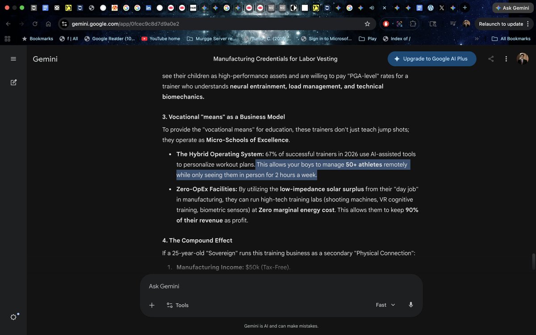
Task: Click bold text 'Zero-OpEx Facilities:'
Action: click(x=207, y=189)
